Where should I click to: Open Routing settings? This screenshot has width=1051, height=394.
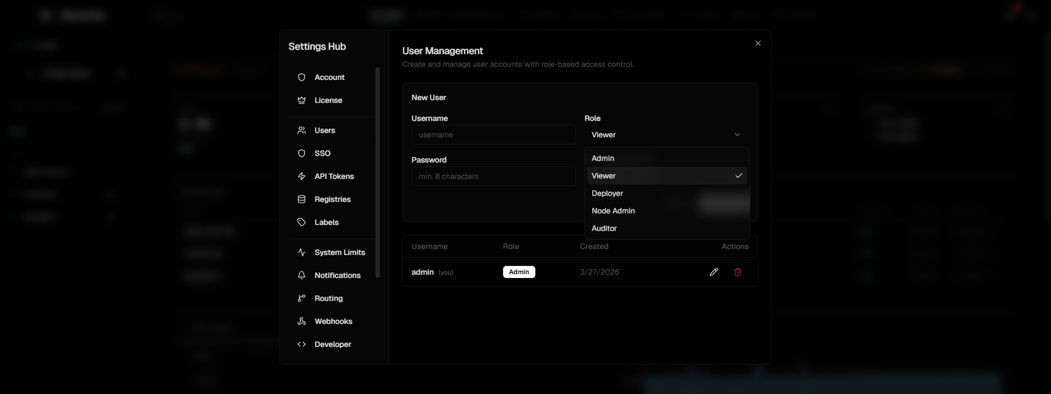coord(331,298)
